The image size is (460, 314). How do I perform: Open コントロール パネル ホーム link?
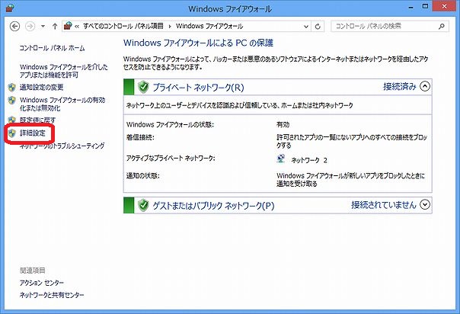(52, 48)
